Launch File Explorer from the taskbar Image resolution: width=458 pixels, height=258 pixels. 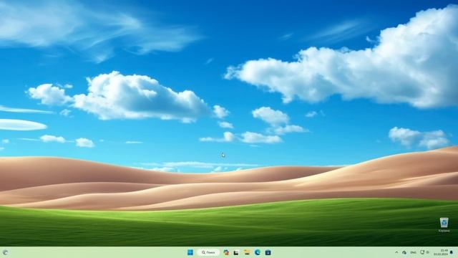coord(247,252)
